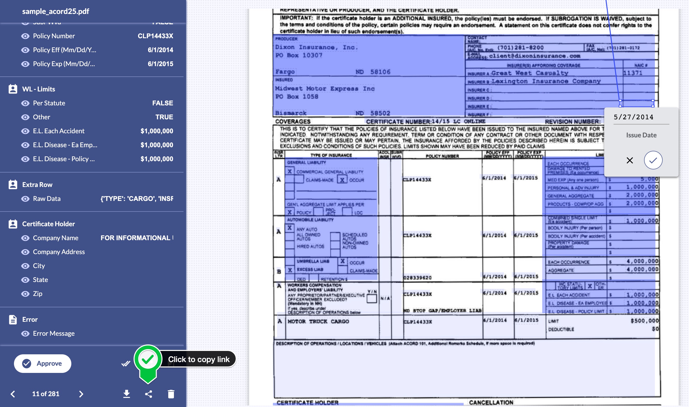This screenshot has width=689, height=407.
Task: Select the Certificate Holder section header
Action: click(x=49, y=224)
